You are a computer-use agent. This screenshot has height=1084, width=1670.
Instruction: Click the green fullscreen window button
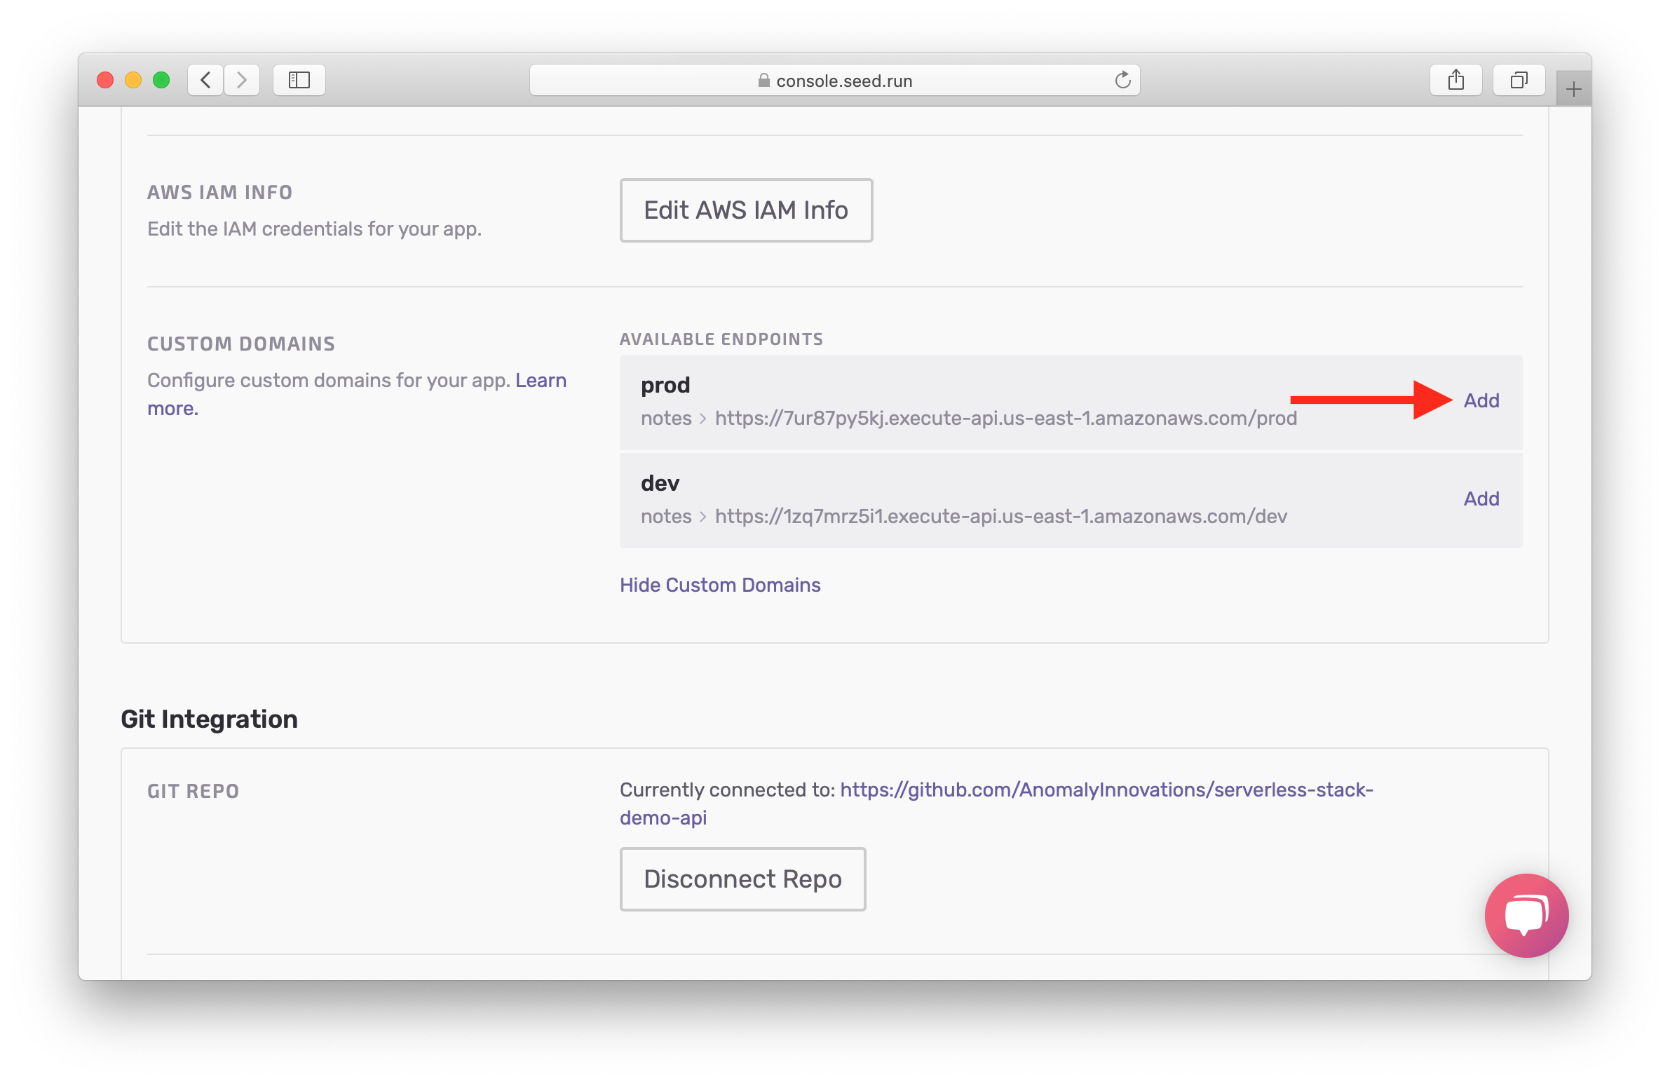tap(161, 80)
